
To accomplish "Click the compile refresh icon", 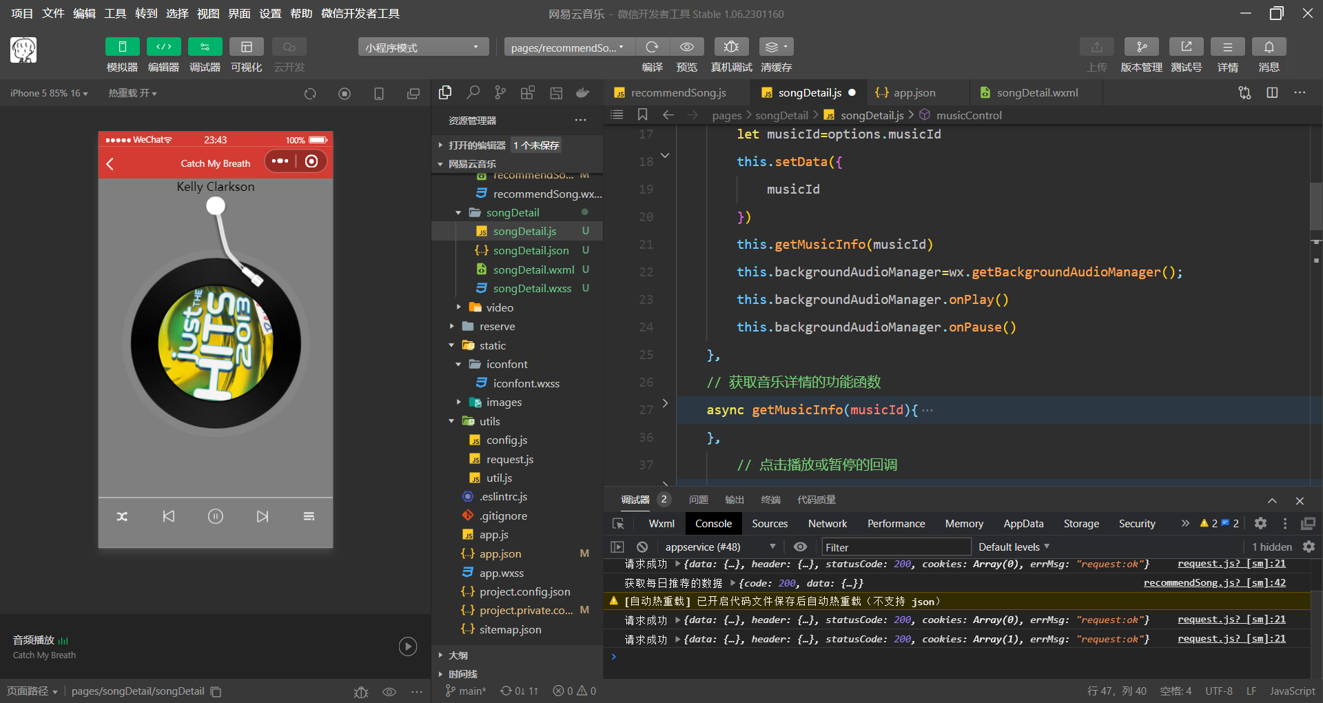I will point(652,47).
